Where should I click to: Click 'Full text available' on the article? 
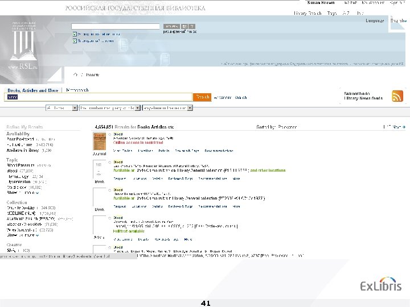[129, 231]
